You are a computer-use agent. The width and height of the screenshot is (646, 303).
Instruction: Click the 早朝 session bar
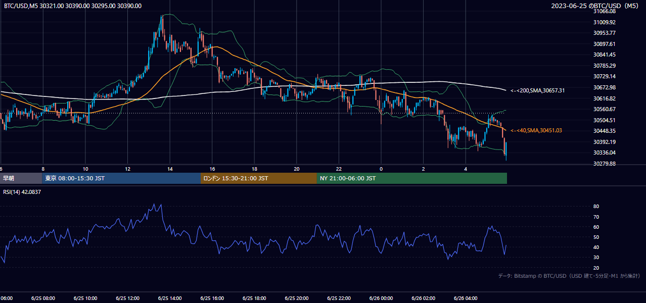click(x=21, y=178)
